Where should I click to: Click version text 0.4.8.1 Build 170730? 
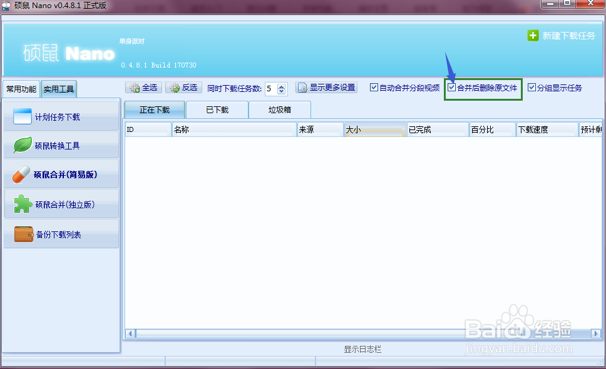[x=158, y=65]
